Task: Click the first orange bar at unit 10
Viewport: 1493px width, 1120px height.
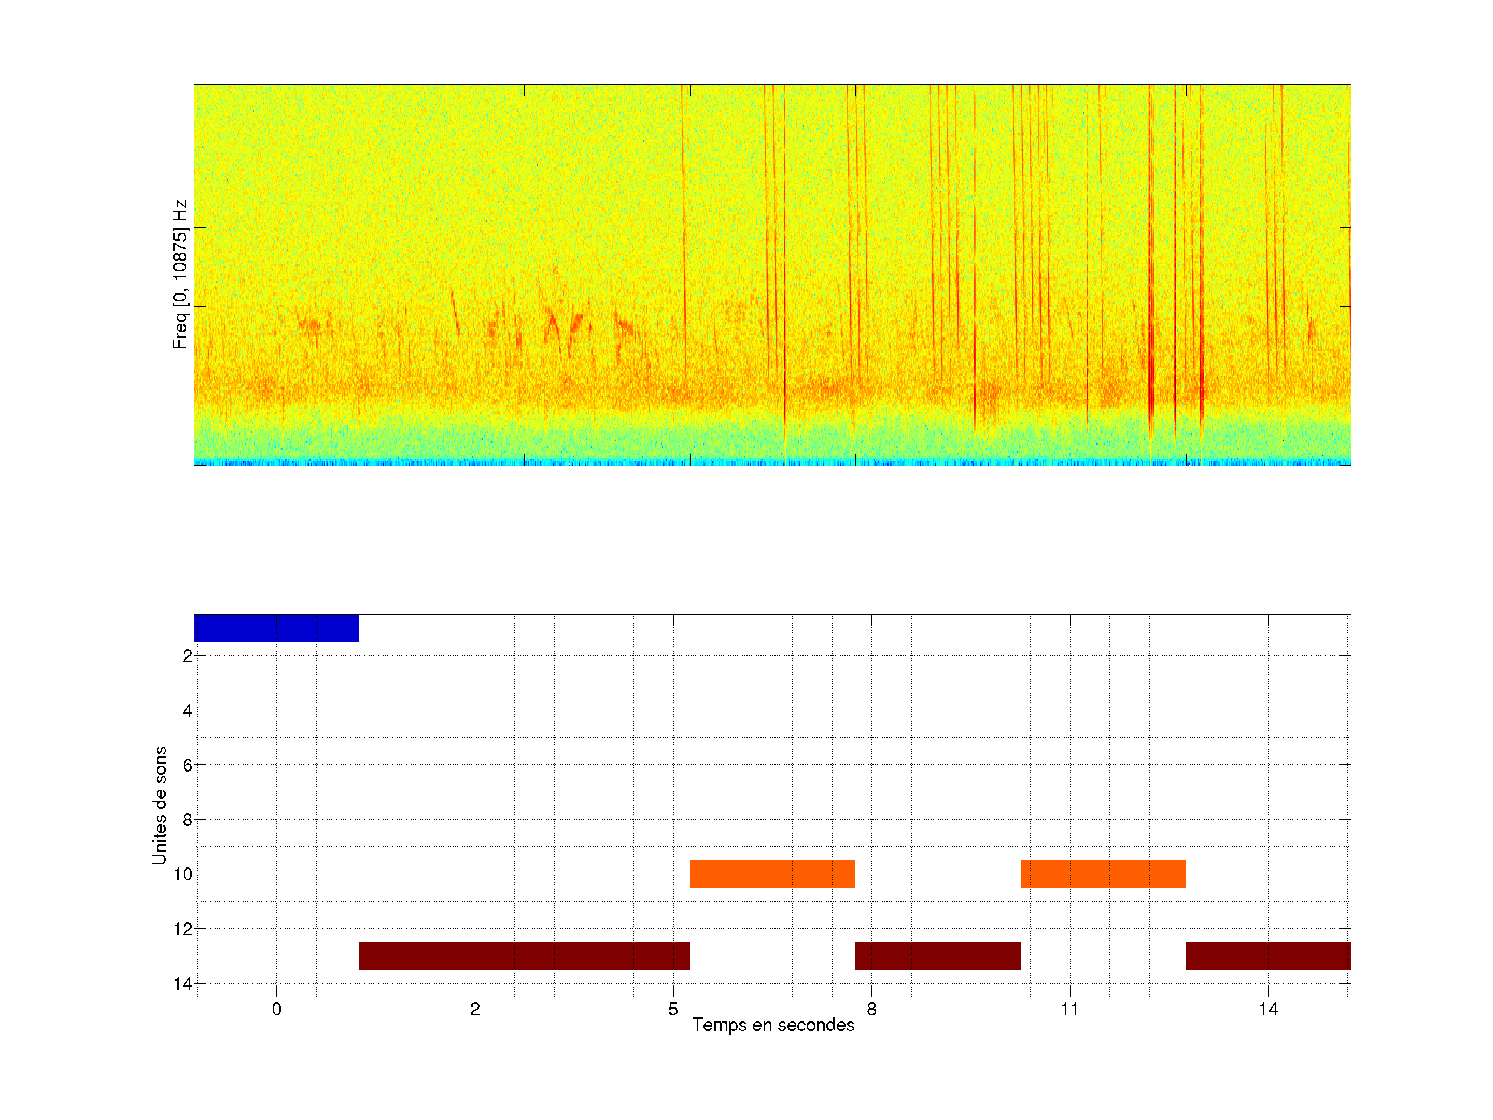Action: tap(772, 874)
